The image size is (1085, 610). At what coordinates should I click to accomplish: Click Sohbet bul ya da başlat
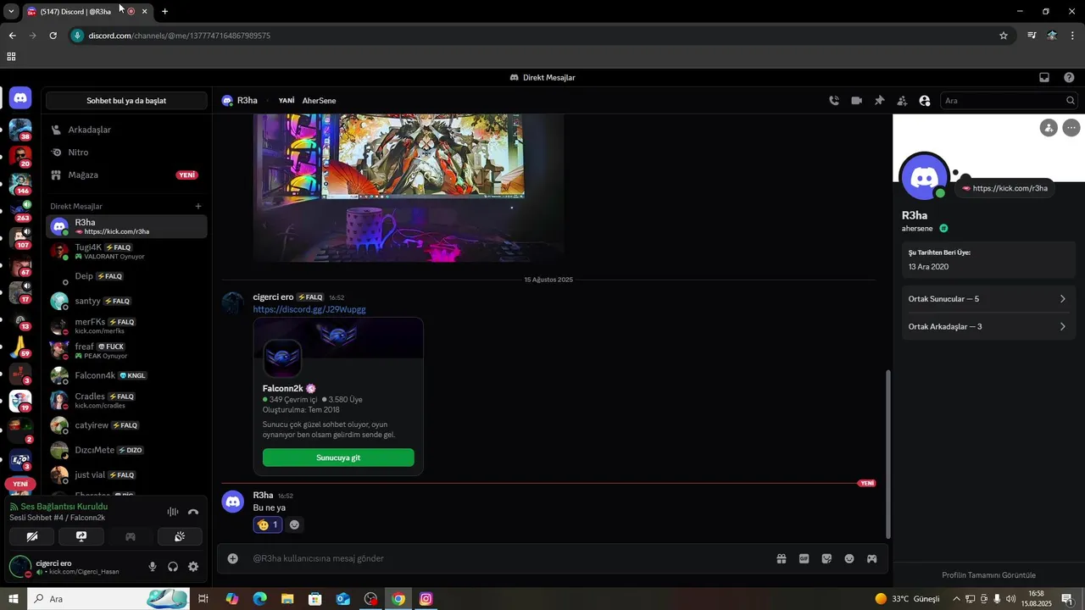[126, 100]
